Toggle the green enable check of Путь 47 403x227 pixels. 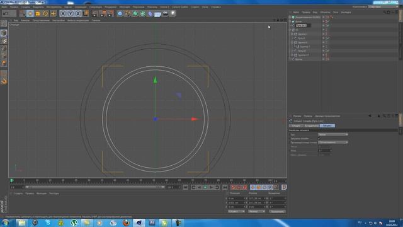coord(328,50)
